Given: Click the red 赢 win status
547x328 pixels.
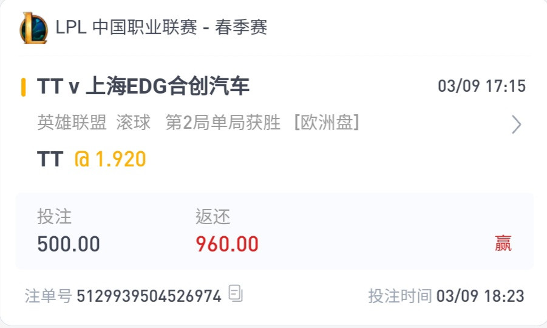Looking at the screenshot, I should coord(503,244).
